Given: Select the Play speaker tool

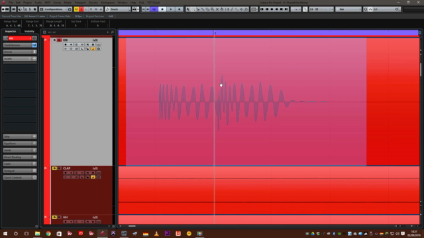Looking at the screenshot, I should pyautogui.click(x=241, y=9).
